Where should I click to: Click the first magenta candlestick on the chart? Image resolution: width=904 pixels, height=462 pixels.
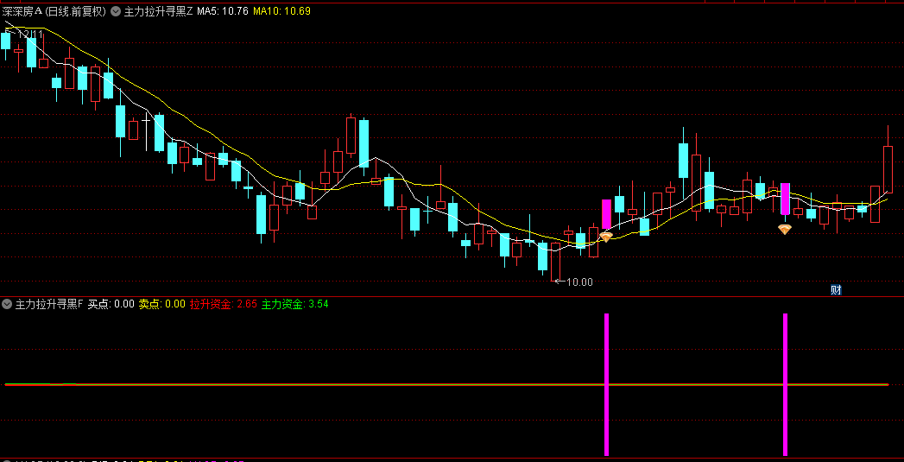click(606, 214)
